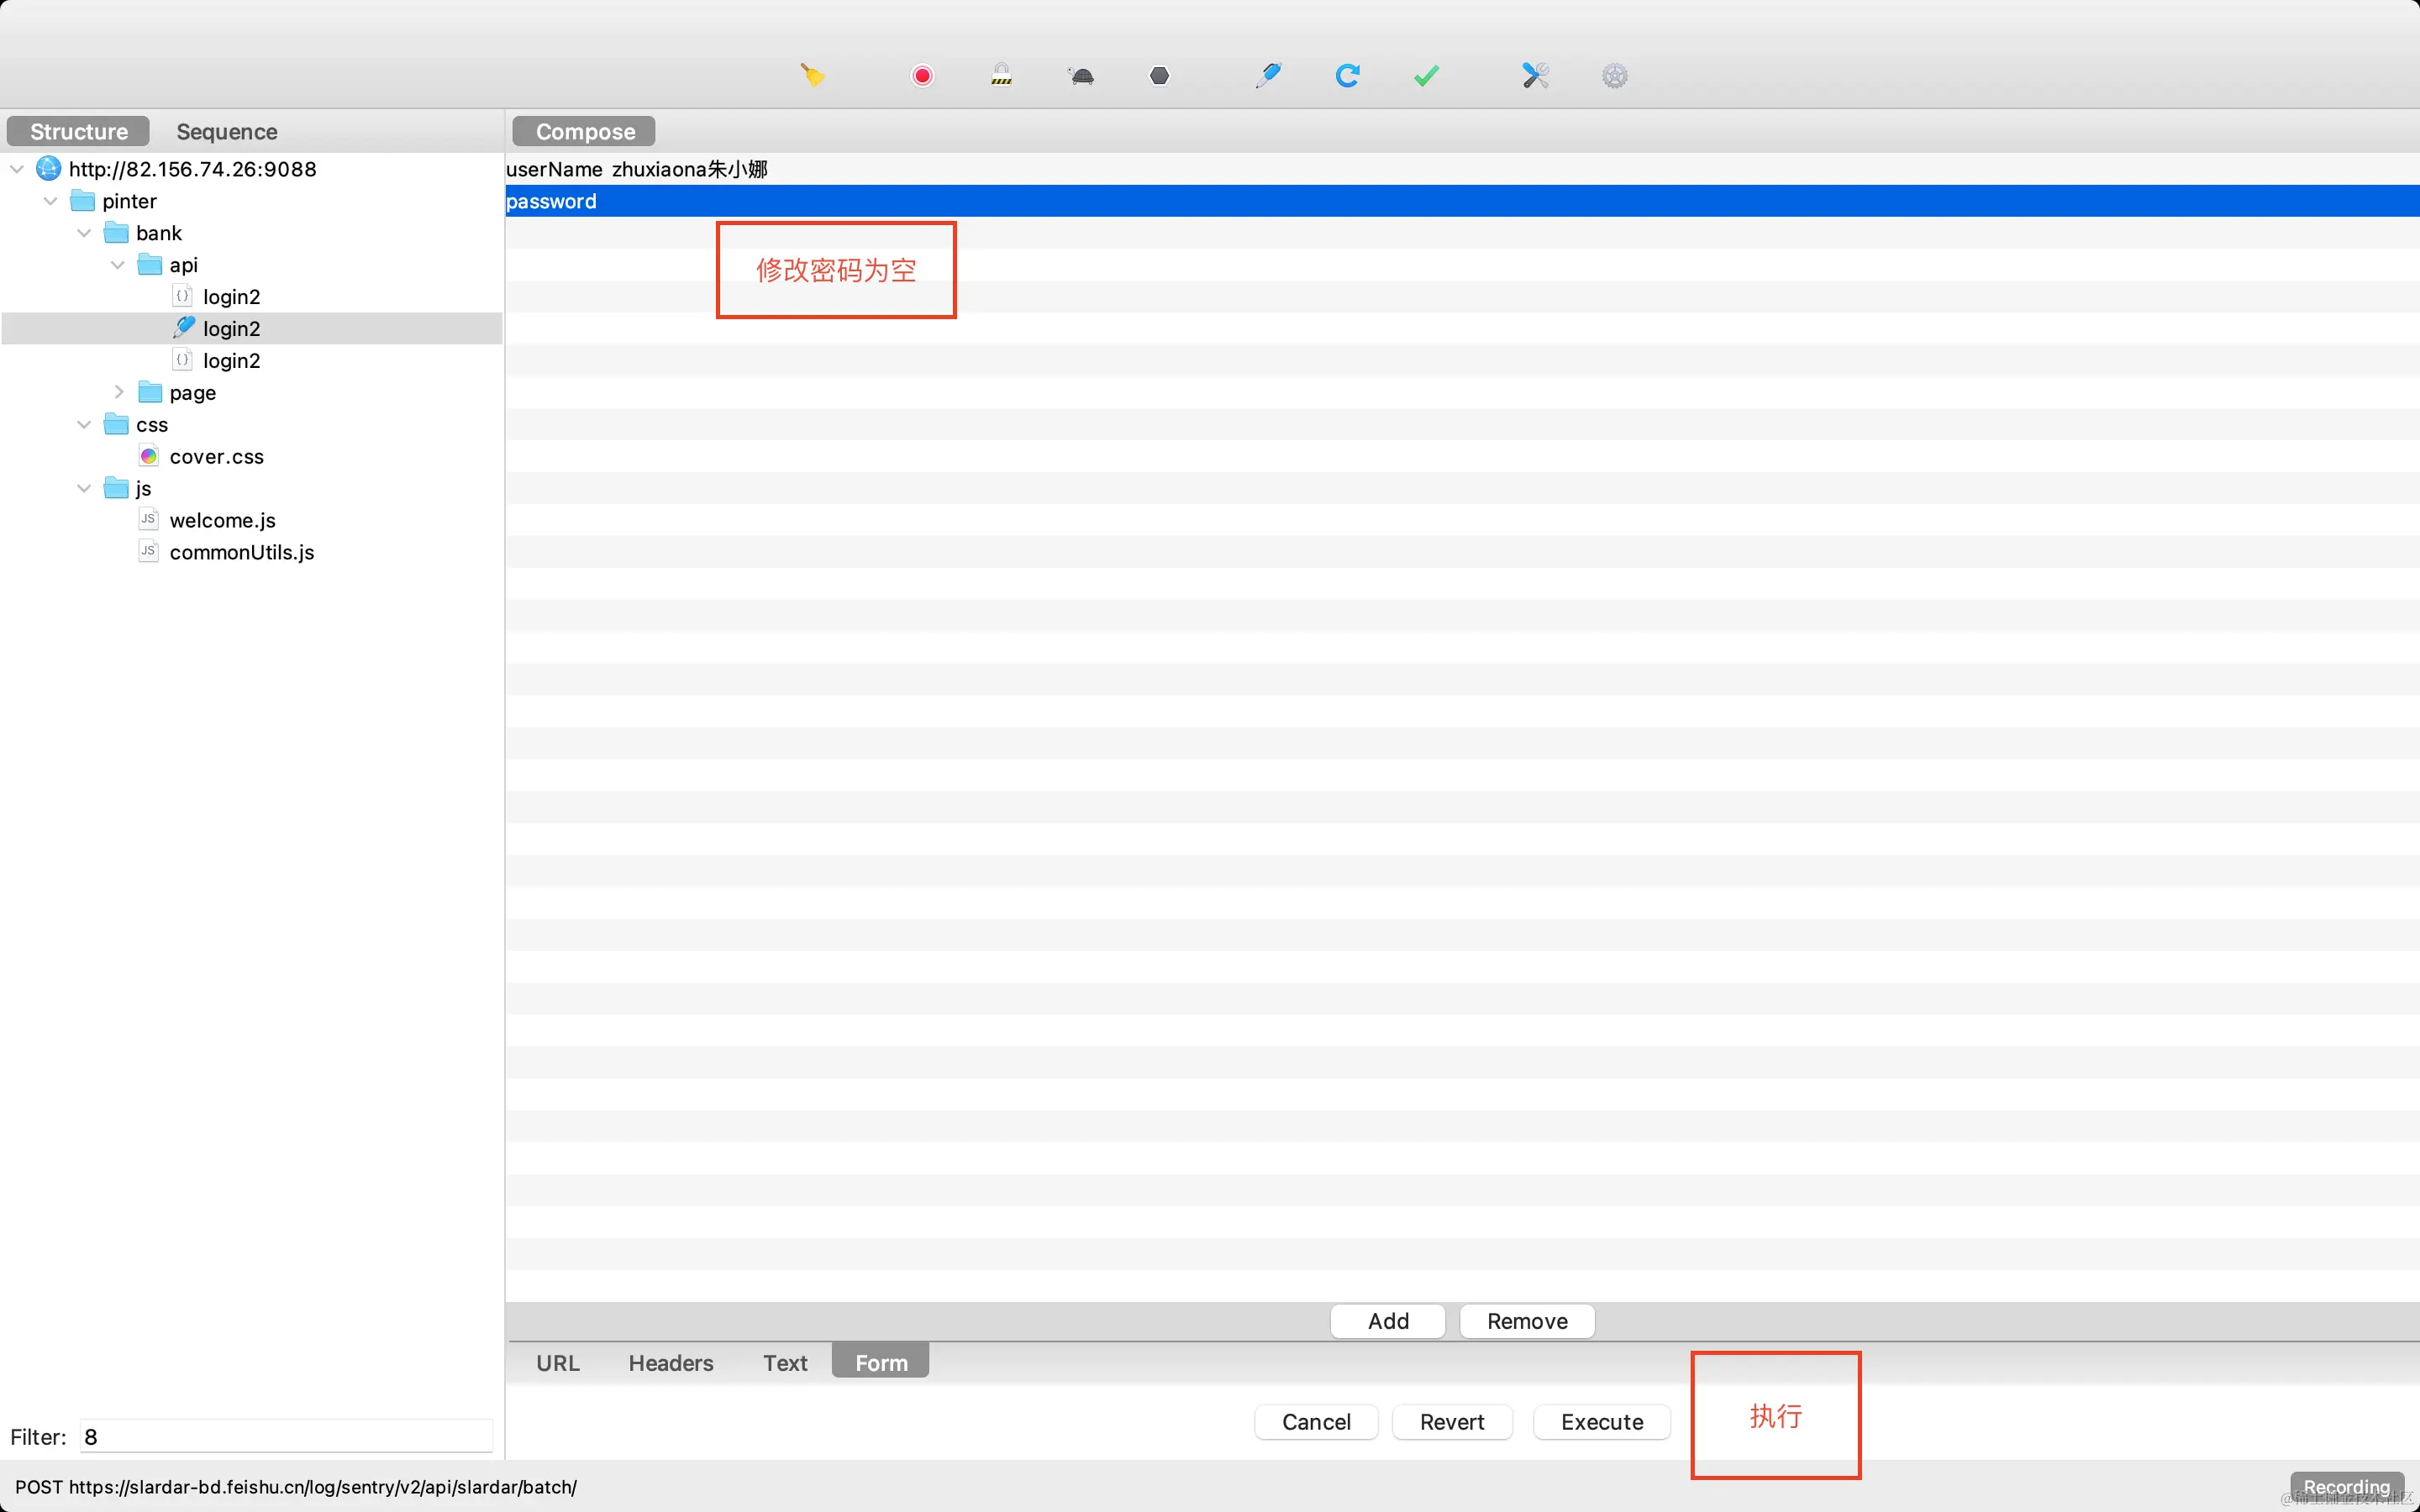Screen dimensions: 2420x1512
Task: Click the repeat request refresh icon
Action: point(1347,76)
